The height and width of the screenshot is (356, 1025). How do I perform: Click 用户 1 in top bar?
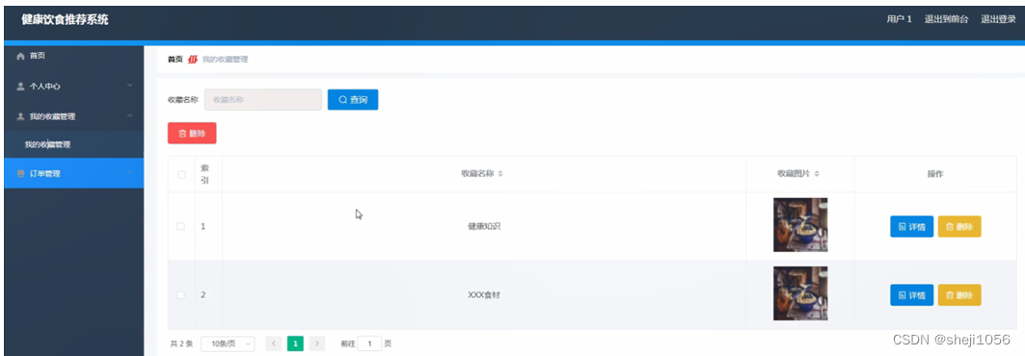[899, 19]
